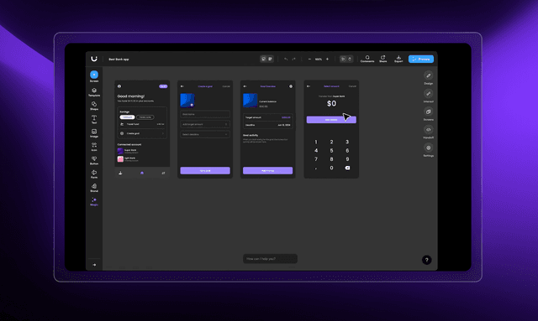Click the home icon in bottom nav
This screenshot has height=321, width=538.
[142, 173]
